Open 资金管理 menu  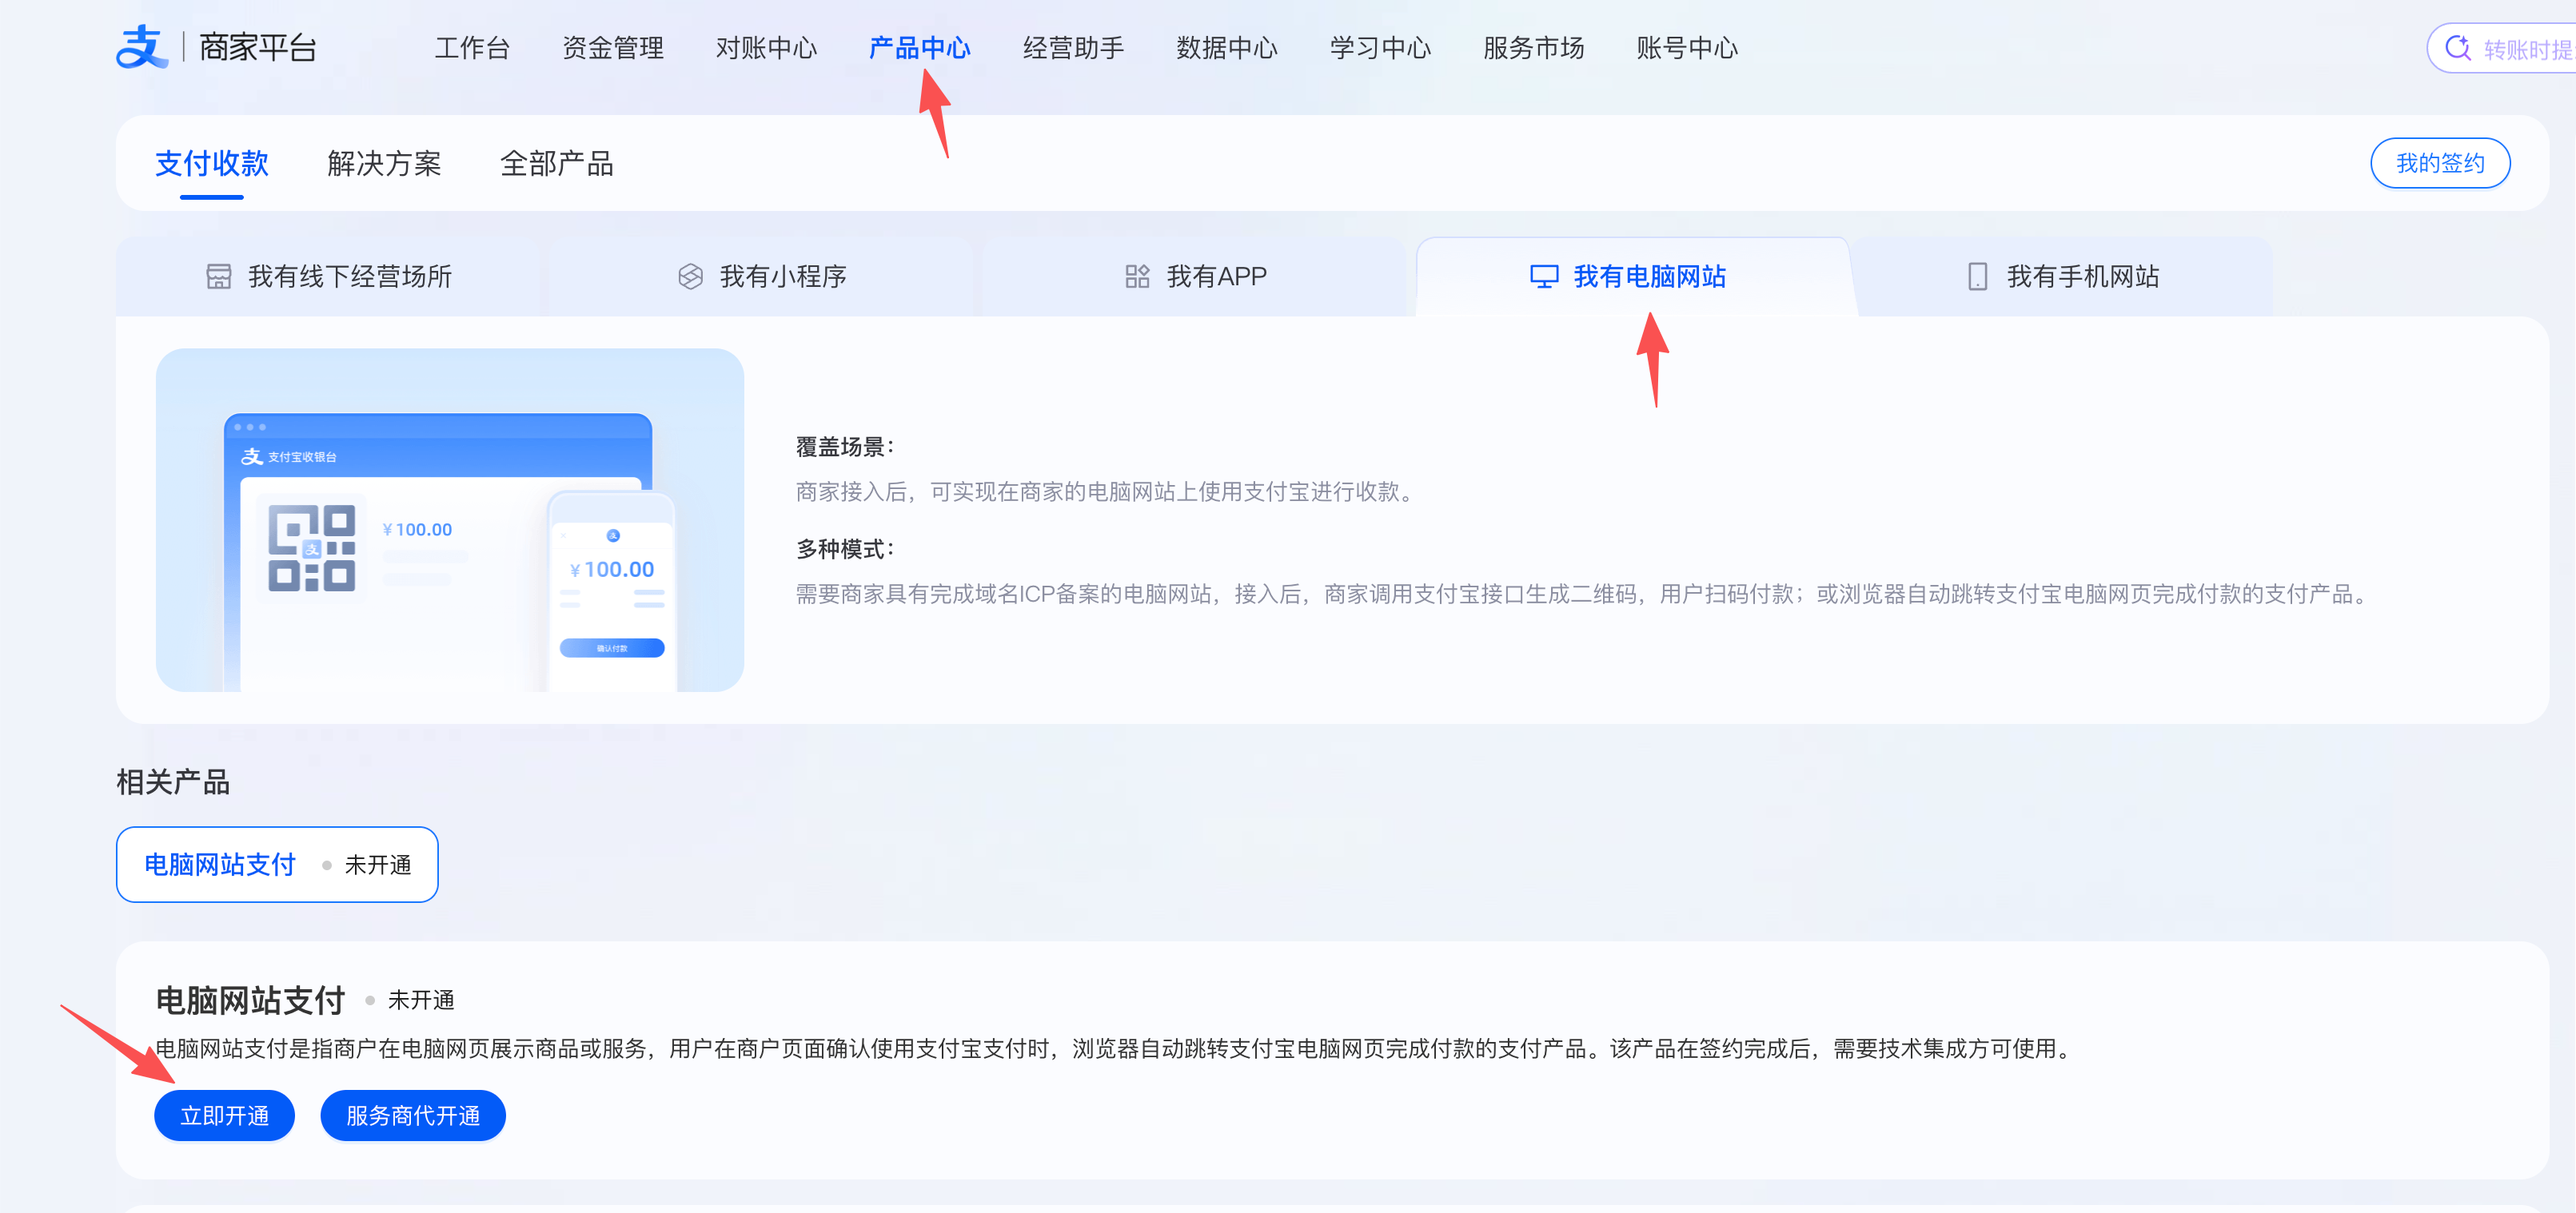click(613, 48)
